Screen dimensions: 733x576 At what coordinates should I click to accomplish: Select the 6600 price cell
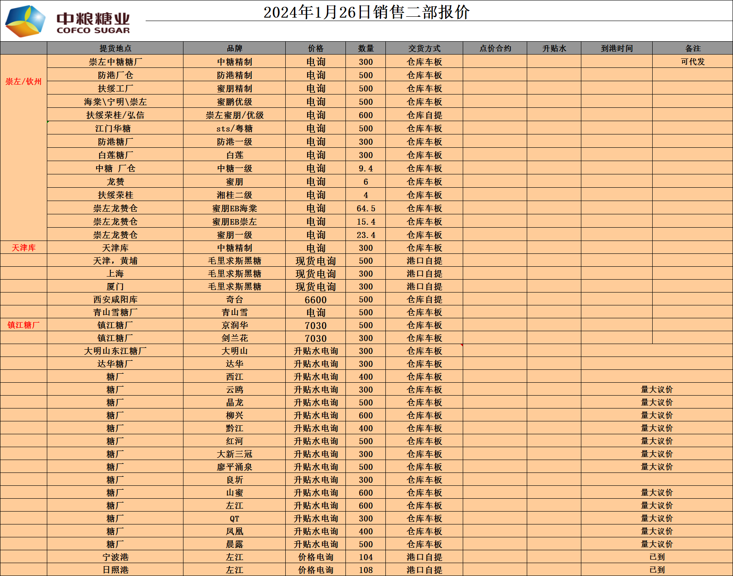[x=315, y=300]
